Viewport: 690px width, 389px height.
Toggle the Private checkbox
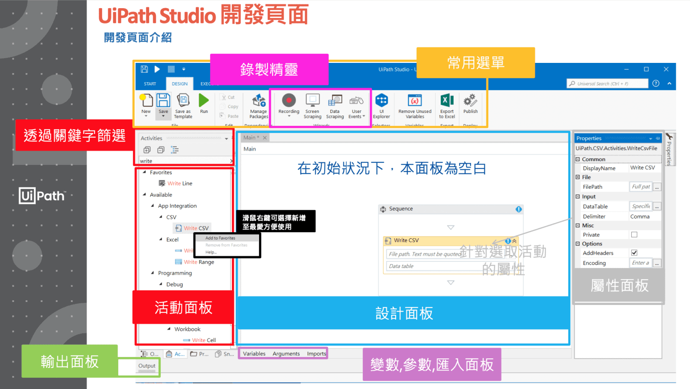[x=634, y=235]
